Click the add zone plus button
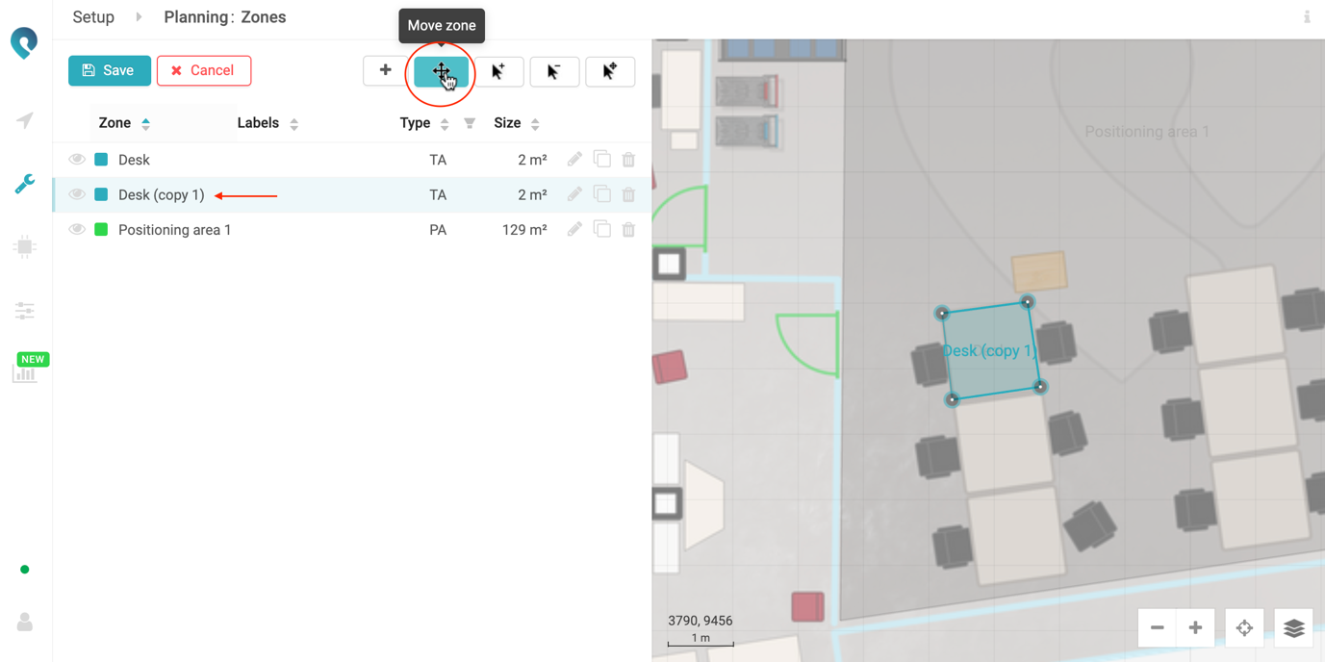Screen dimensions: 1325x662 point(385,70)
